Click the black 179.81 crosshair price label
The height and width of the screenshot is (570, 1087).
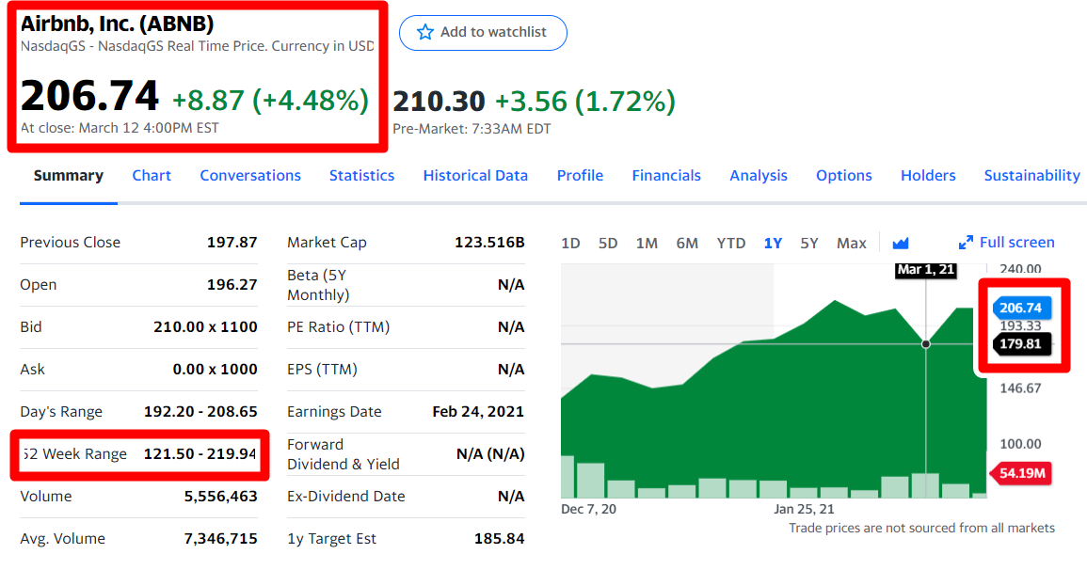[x=1021, y=343]
